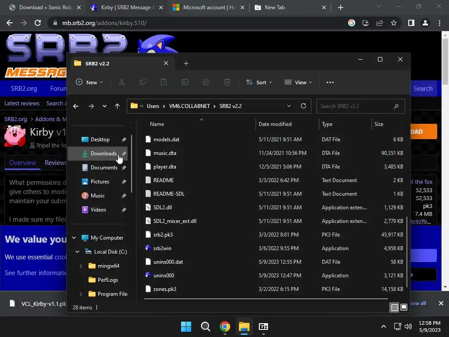This screenshot has width=449, height=337.
Task: Click Chrome address bar URL
Action: [x=104, y=23]
